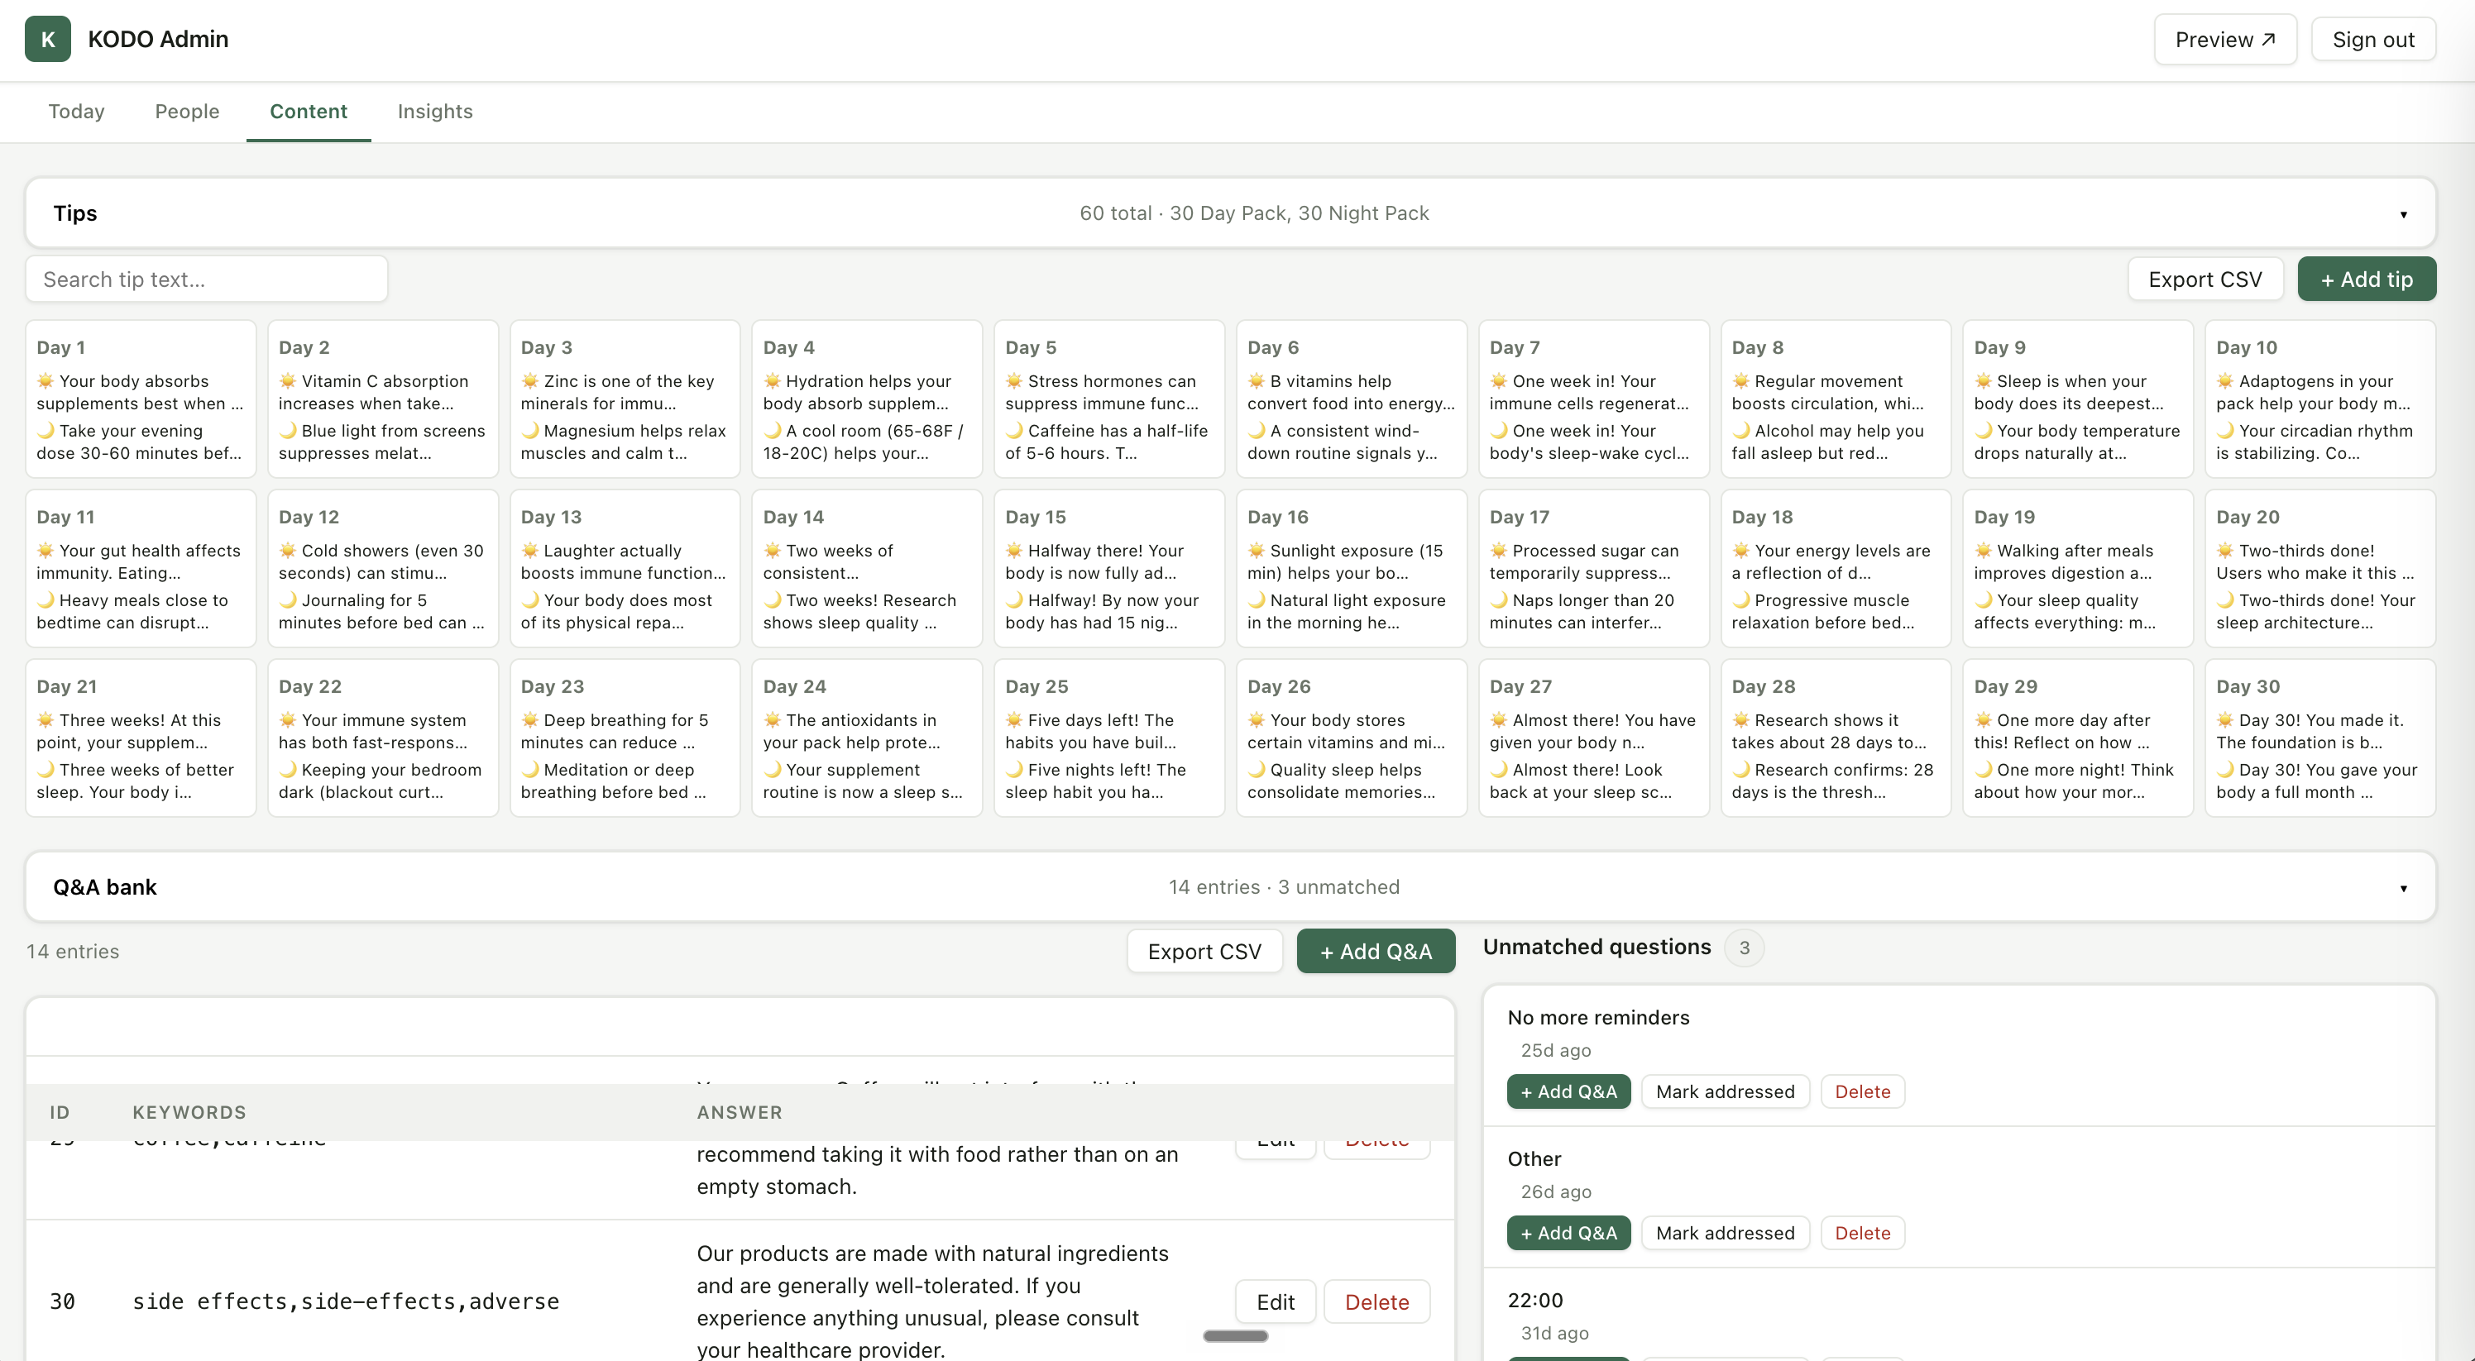Click the moon icon in Day 17 card
The width and height of the screenshot is (2475, 1361).
(1498, 600)
